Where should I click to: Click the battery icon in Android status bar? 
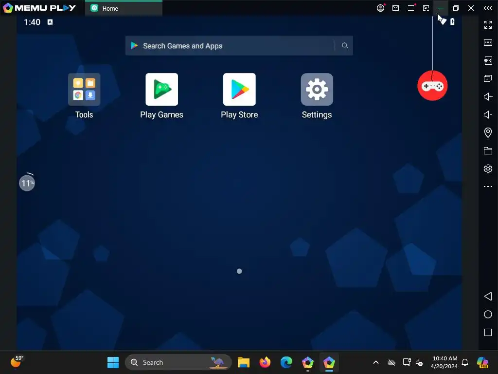(x=452, y=21)
